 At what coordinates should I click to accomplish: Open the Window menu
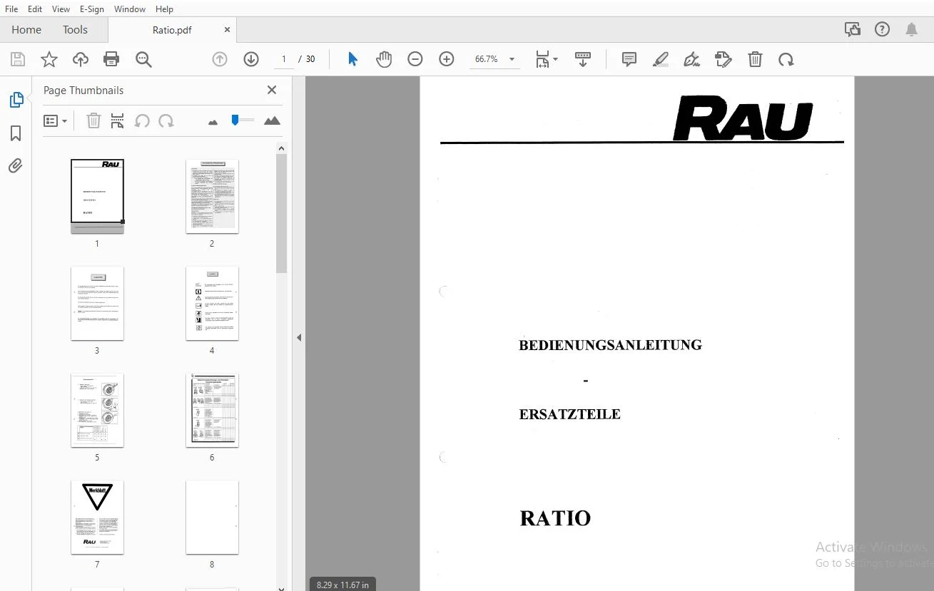tap(130, 9)
